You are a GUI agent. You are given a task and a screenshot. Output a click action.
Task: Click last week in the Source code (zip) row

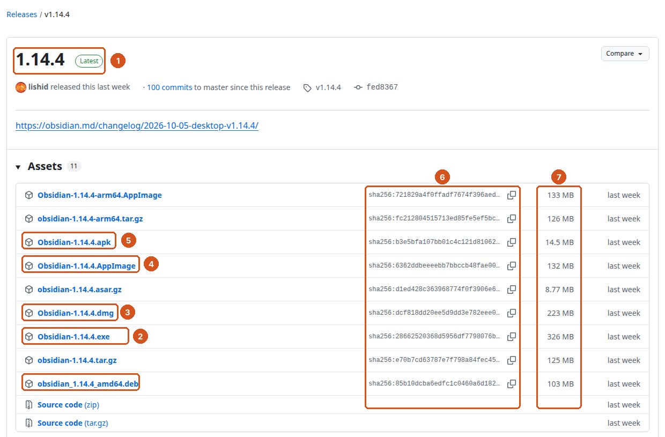624,405
